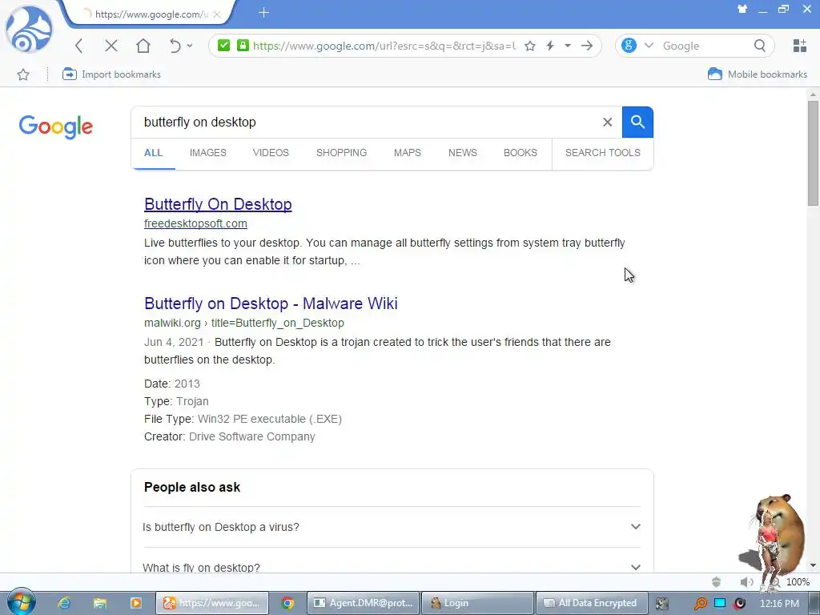This screenshot has width=820, height=615.
Task: Expand Is butterfly on Desktop a virus question
Action: (392, 527)
